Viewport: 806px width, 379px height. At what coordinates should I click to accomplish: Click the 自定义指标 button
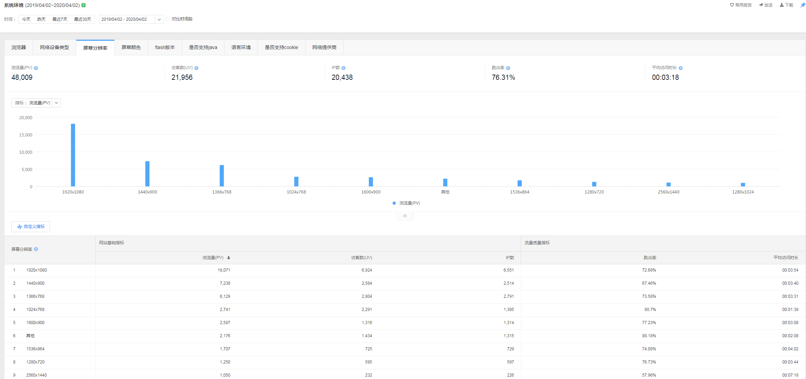[31, 227]
